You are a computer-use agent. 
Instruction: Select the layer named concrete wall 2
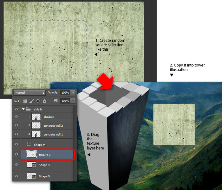(x=53, y=126)
